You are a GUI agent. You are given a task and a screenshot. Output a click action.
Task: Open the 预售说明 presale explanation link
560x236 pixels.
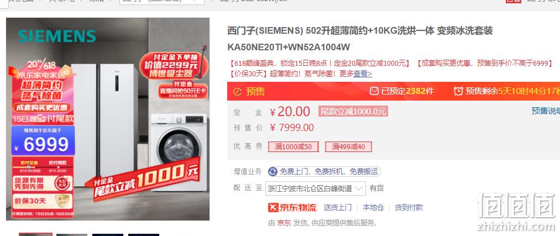pos(546,111)
